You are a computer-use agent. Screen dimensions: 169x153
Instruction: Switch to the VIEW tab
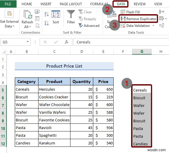[x=158, y=4]
